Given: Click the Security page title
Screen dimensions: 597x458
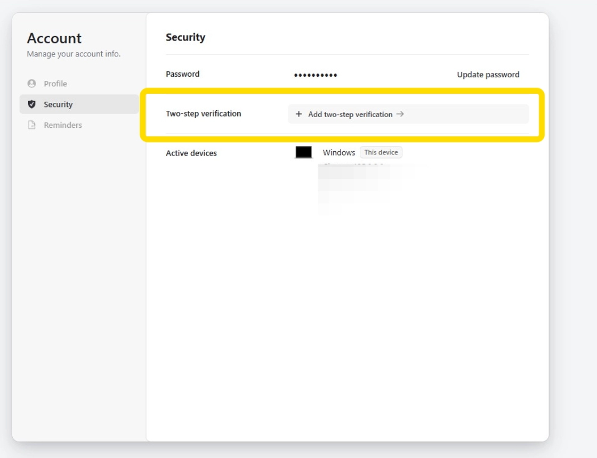Looking at the screenshot, I should 185,37.
